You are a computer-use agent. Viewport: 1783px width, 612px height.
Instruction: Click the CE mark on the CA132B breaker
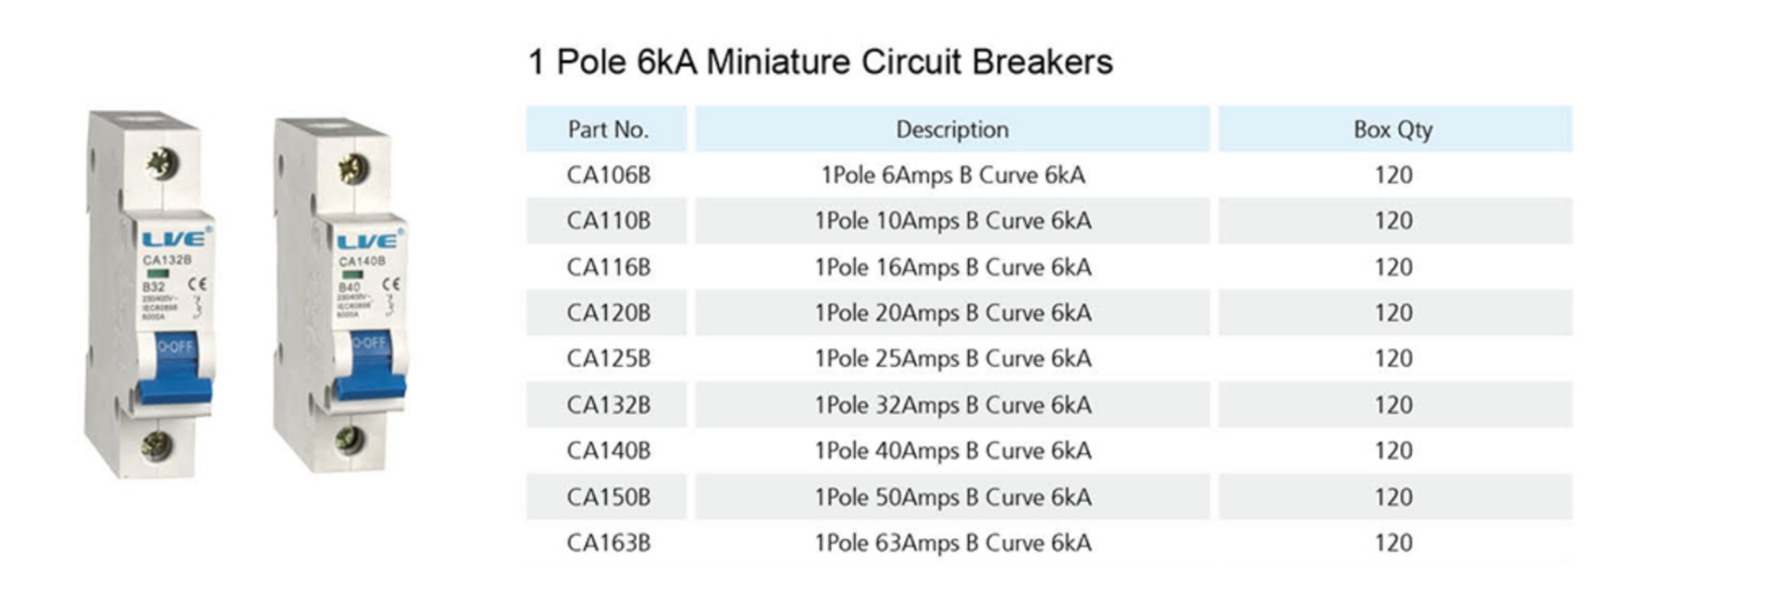coord(198,283)
